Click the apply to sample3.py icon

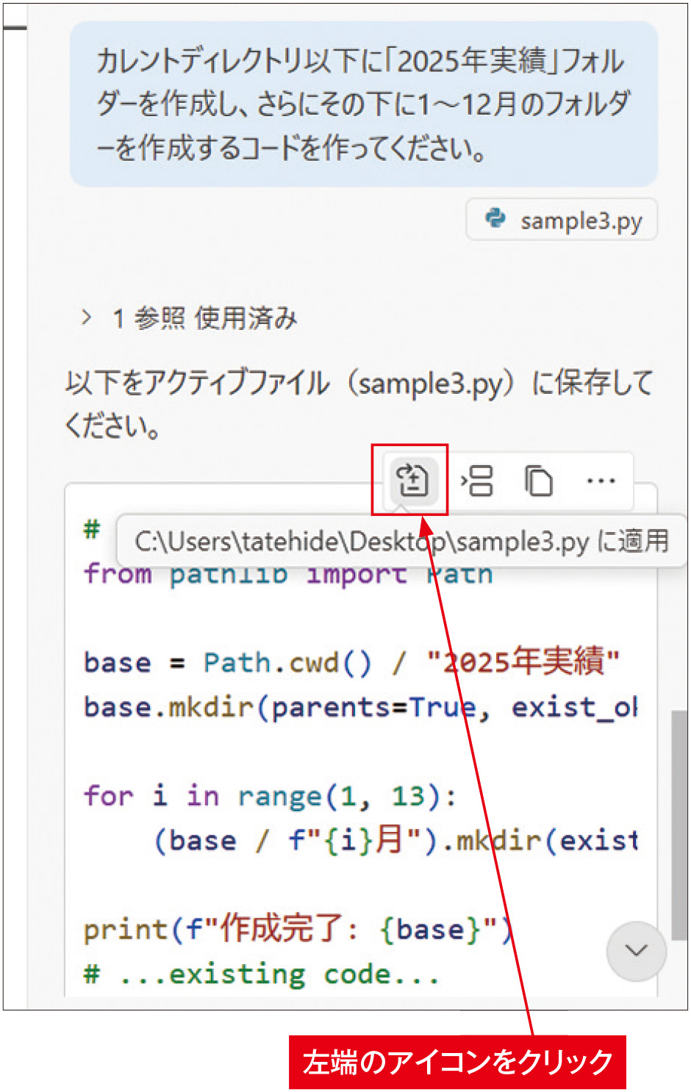412,481
